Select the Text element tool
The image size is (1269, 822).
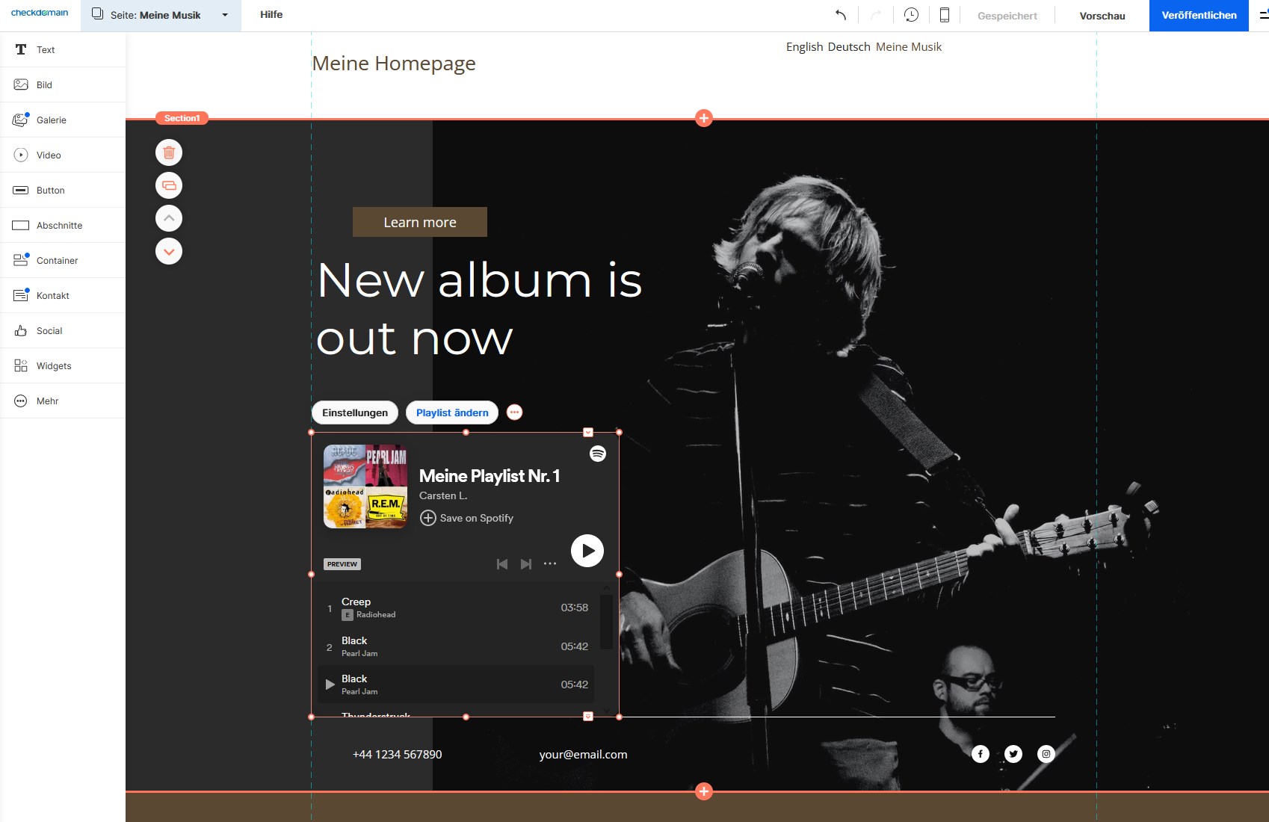(x=45, y=49)
